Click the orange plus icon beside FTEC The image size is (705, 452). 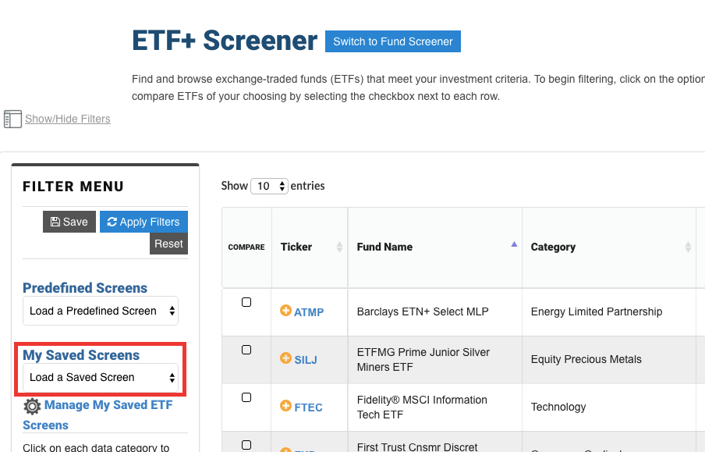(285, 406)
